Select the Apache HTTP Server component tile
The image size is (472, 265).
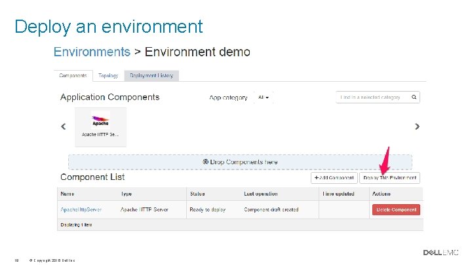(100, 127)
